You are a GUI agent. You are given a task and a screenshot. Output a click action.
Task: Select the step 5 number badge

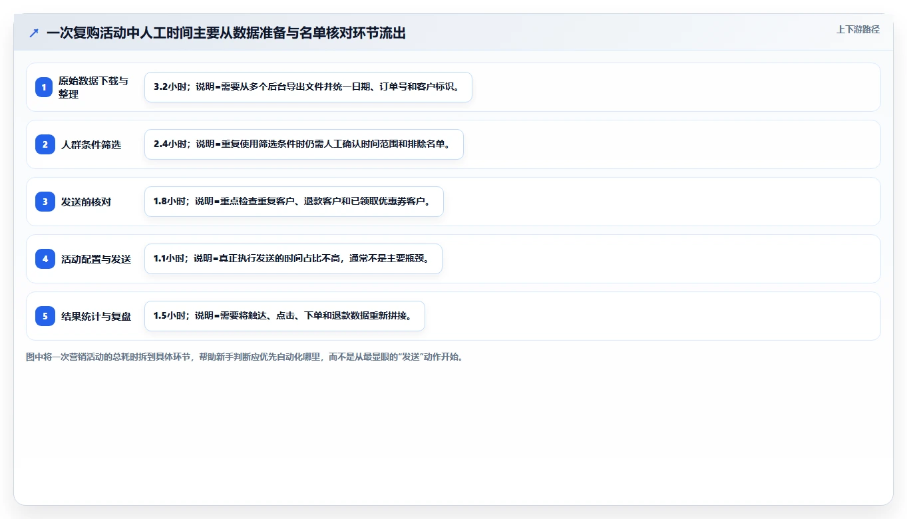45,316
